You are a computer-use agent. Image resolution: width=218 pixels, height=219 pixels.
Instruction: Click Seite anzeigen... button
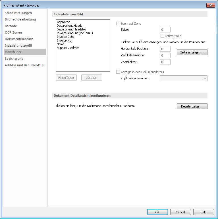pos(192,52)
